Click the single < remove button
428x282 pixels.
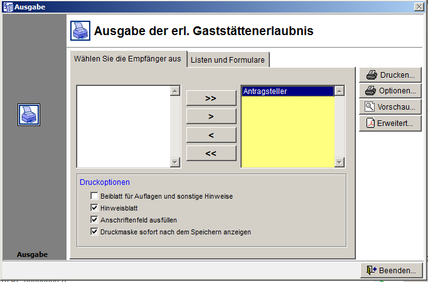[211, 135]
